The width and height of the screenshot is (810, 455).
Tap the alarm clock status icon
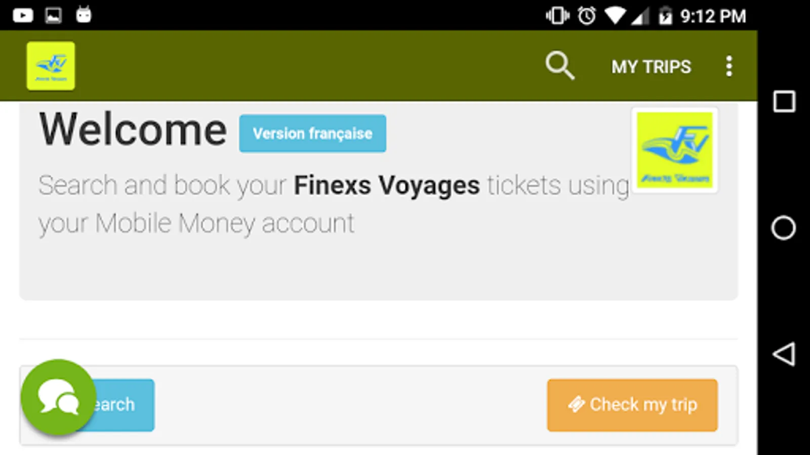pos(587,16)
